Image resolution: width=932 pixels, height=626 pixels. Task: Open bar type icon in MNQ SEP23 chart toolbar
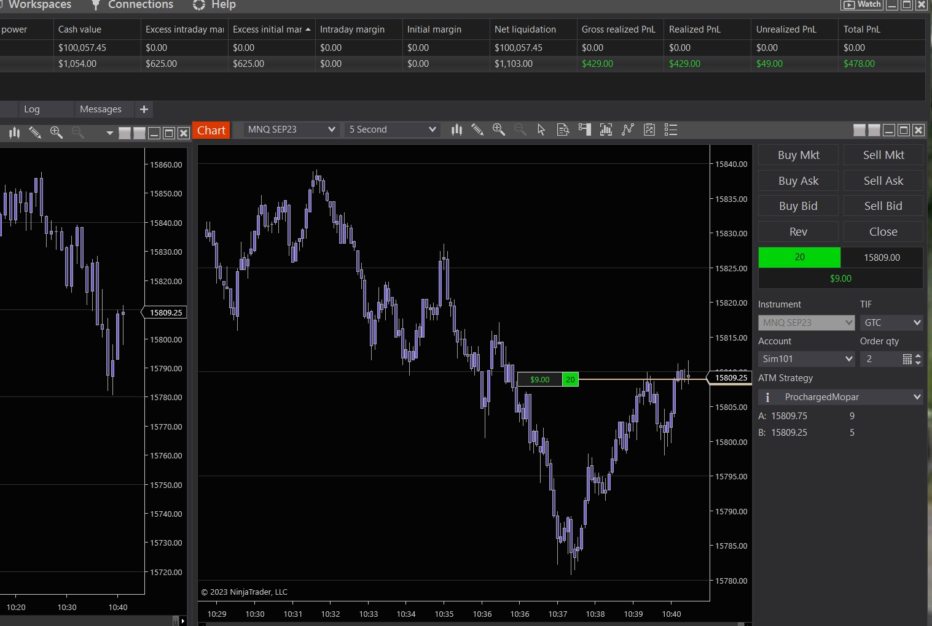coord(456,129)
